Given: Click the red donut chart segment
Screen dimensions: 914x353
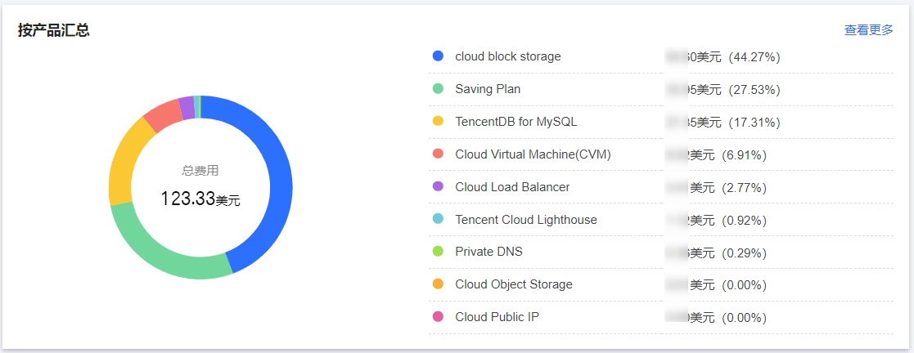Looking at the screenshot, I should pyautogui.click(x=162, y=113).
